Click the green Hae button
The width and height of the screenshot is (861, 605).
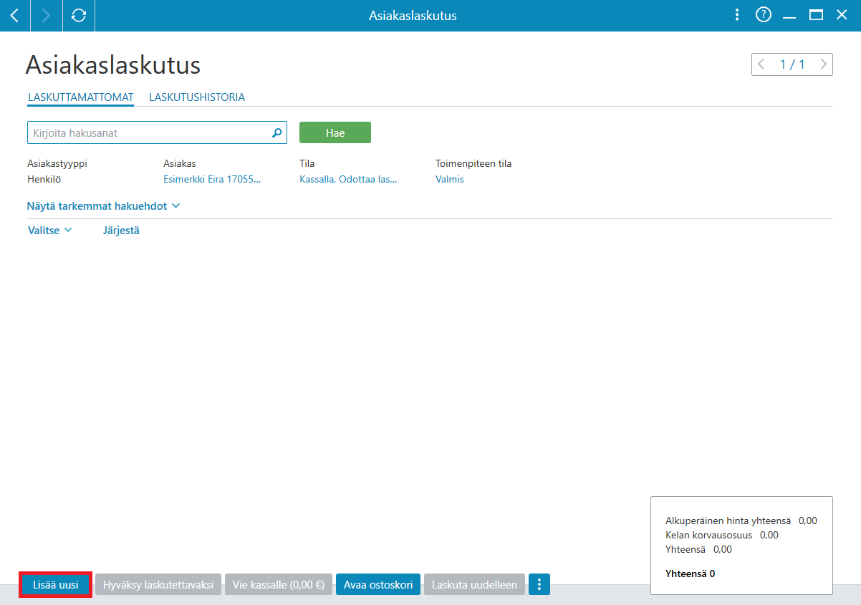tap(335, 132)
